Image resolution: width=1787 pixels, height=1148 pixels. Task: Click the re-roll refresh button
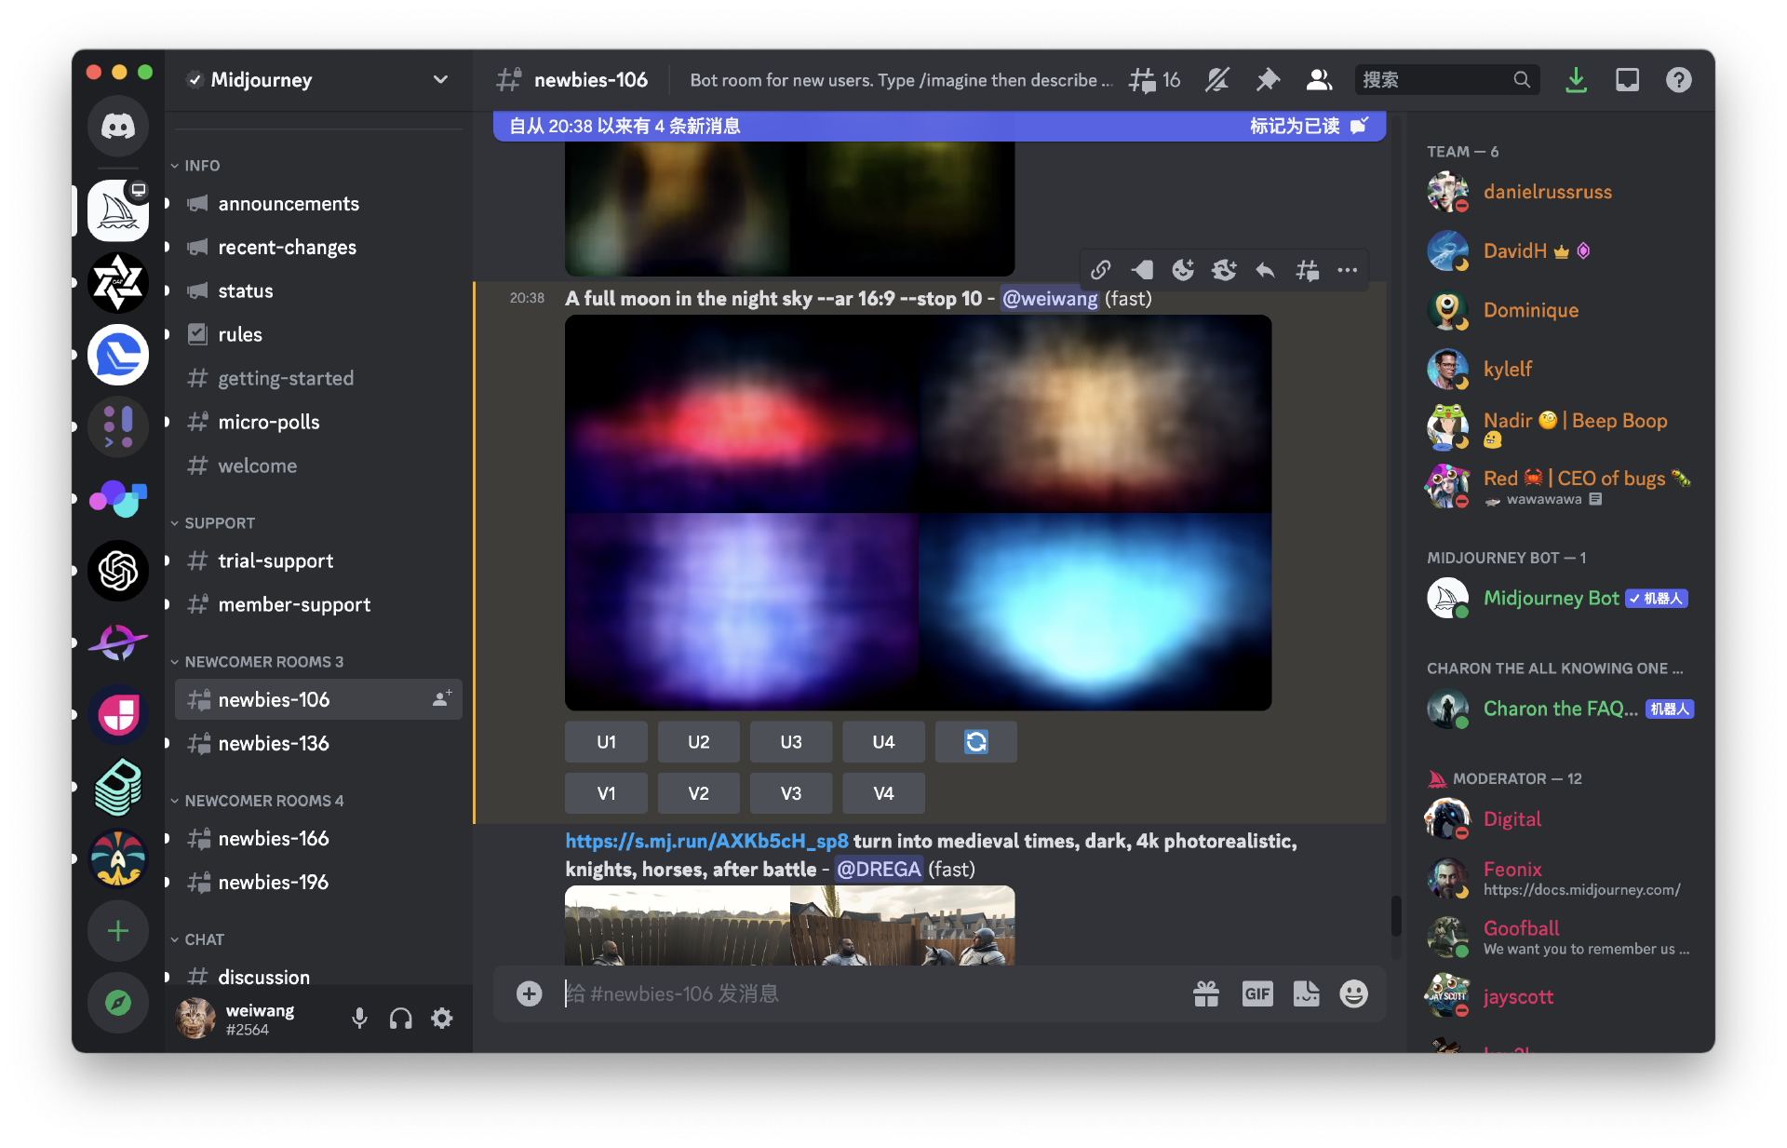coord(975,742)
